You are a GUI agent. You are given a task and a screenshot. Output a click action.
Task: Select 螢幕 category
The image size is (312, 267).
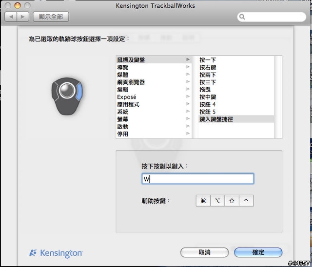pyautogui.click(x=154, y=119)
